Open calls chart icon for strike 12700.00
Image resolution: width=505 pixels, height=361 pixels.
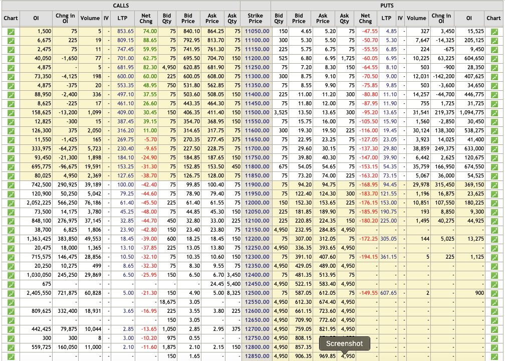pyautogui.click(x=11, y=329)
